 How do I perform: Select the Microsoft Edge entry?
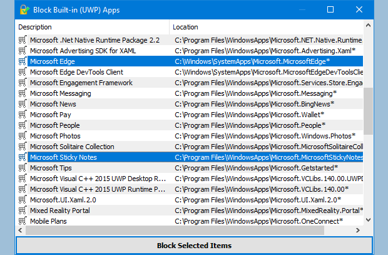point(53,61)
